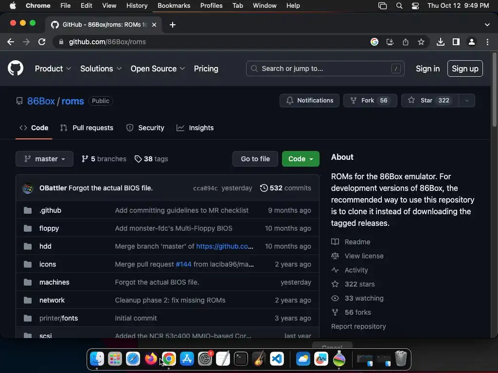Open Spotlight search in menu bar
This screenshot has width=498, height=373.
click(399, 6)
